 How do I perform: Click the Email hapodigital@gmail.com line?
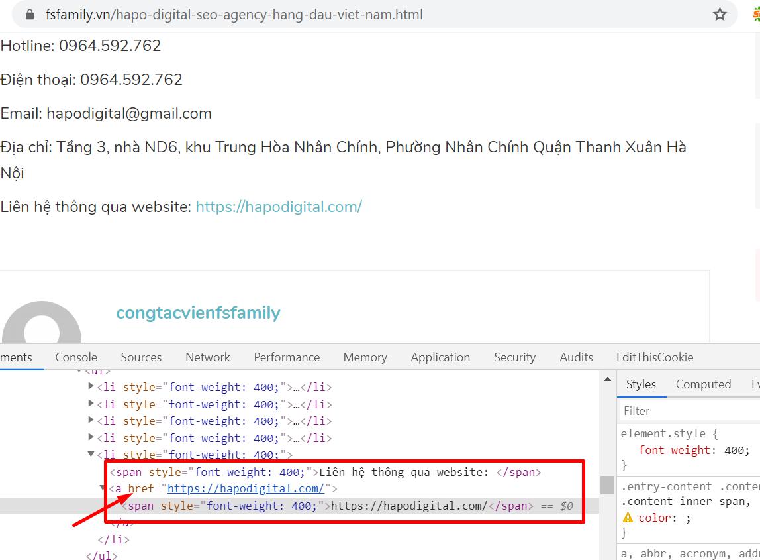point(106,113)
